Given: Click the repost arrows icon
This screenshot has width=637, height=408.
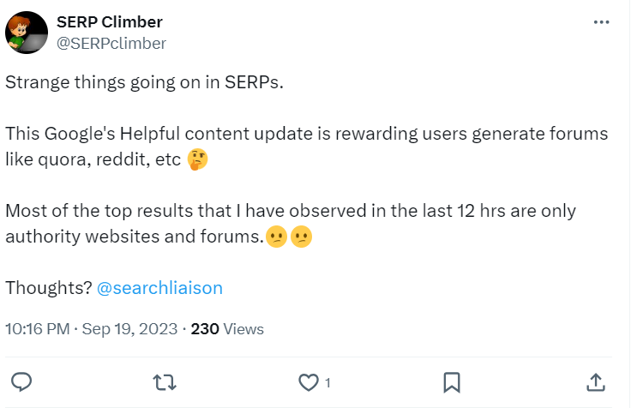Looking at the screenshot, I should tap(162, 381).
